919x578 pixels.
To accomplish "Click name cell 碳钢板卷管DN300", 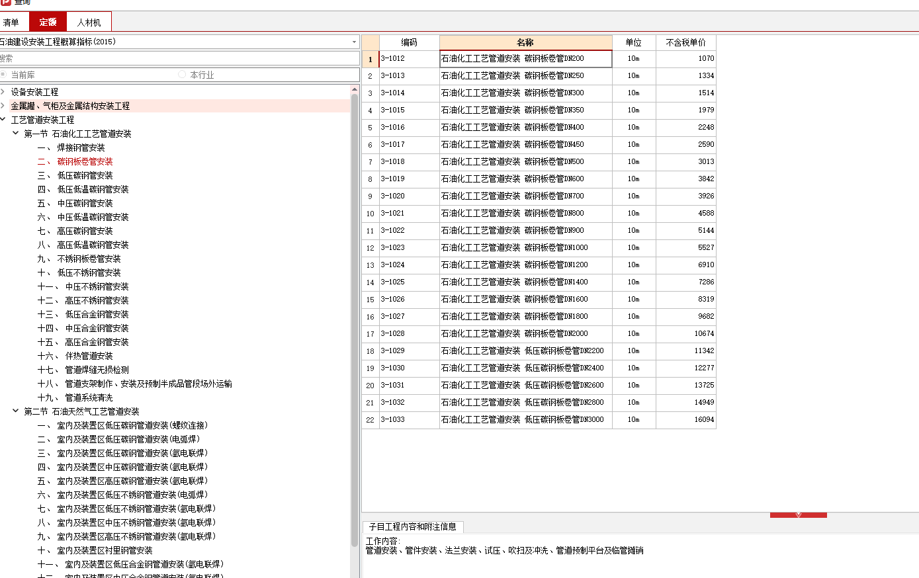I will pos(525,93).
